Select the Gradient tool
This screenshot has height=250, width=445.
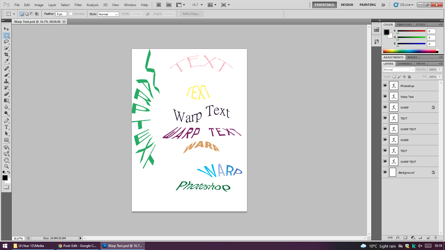6,100
